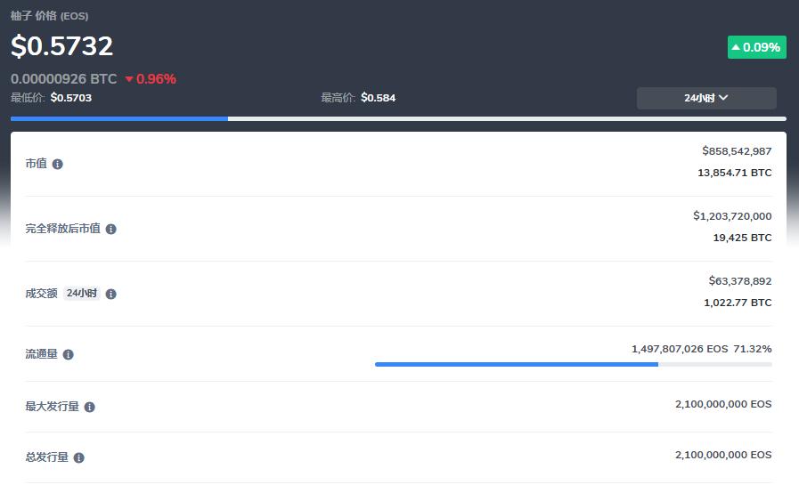Click the 1,497,807,026 EOS supply figure
799x485 pixels.
click(x=680, y=349)
